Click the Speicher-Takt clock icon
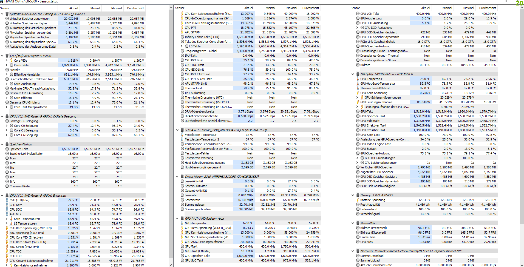The image size is (524, 267). 7,149
